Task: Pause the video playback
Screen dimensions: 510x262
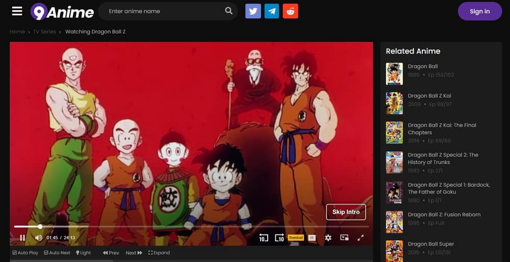Action: [x=22, y=238]
